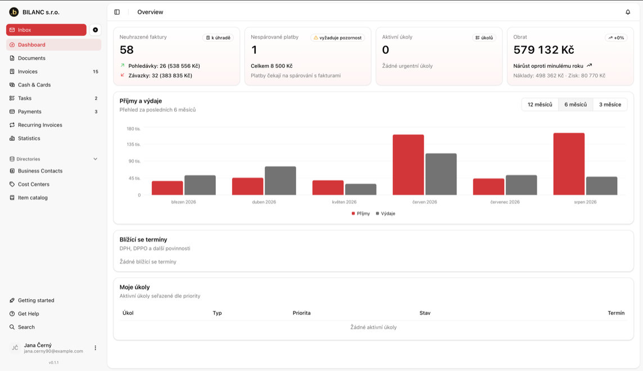
Task: Open Documents in the sidebar
Action: tap(54, 58)
